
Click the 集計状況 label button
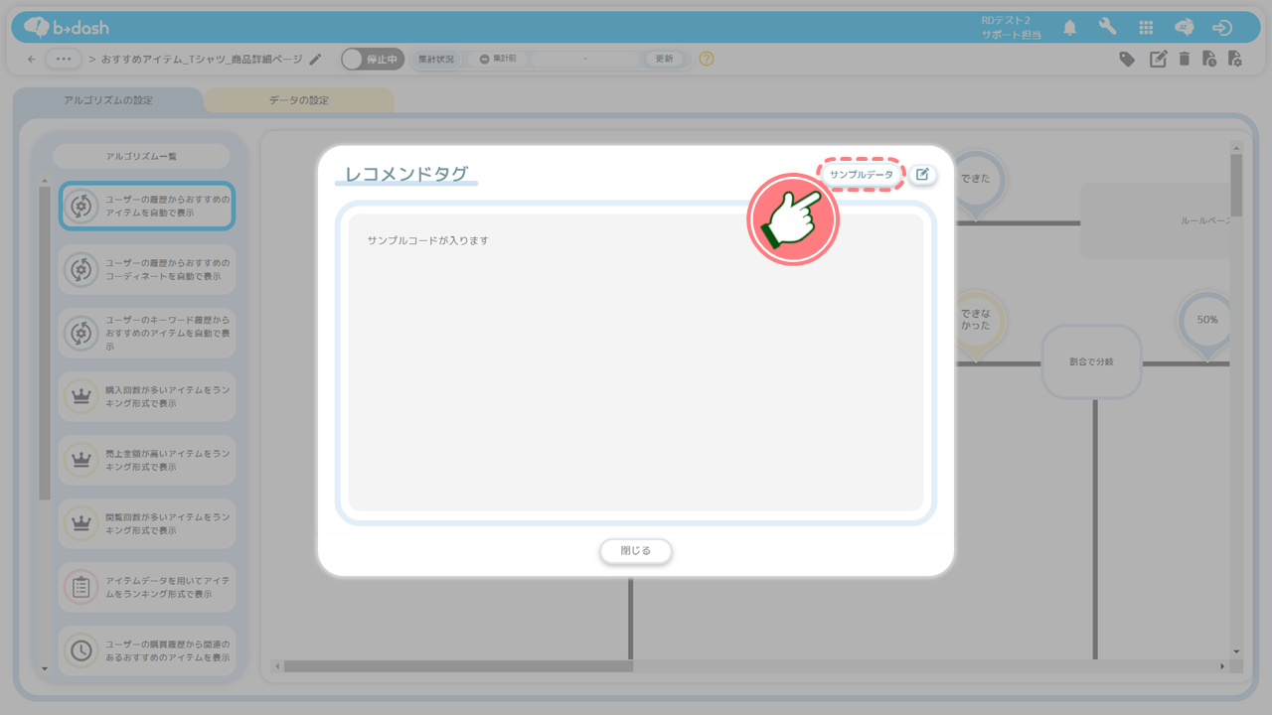(435, 60)
